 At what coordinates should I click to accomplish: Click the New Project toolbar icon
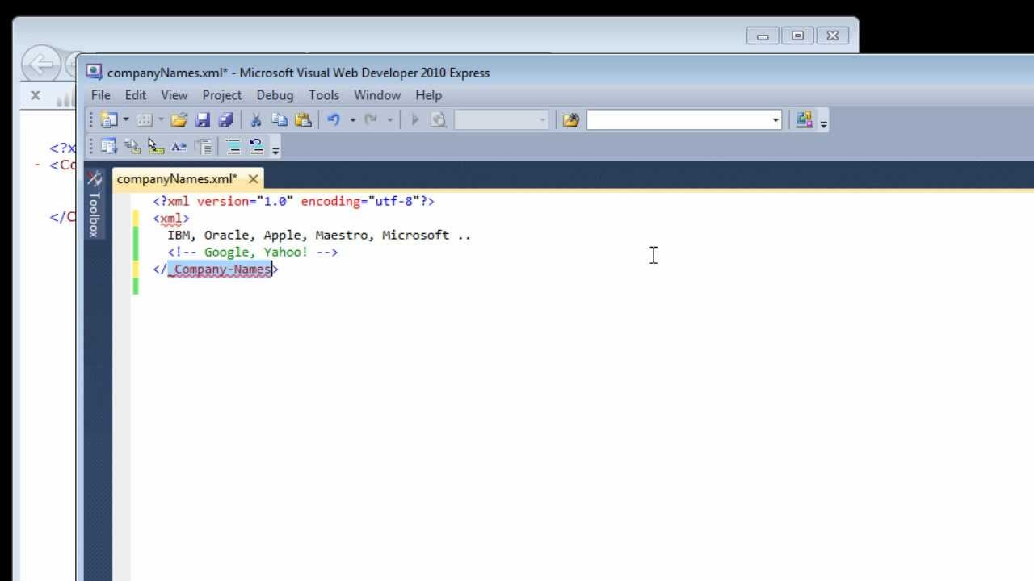pyautogui.click(x=108, y=120)
